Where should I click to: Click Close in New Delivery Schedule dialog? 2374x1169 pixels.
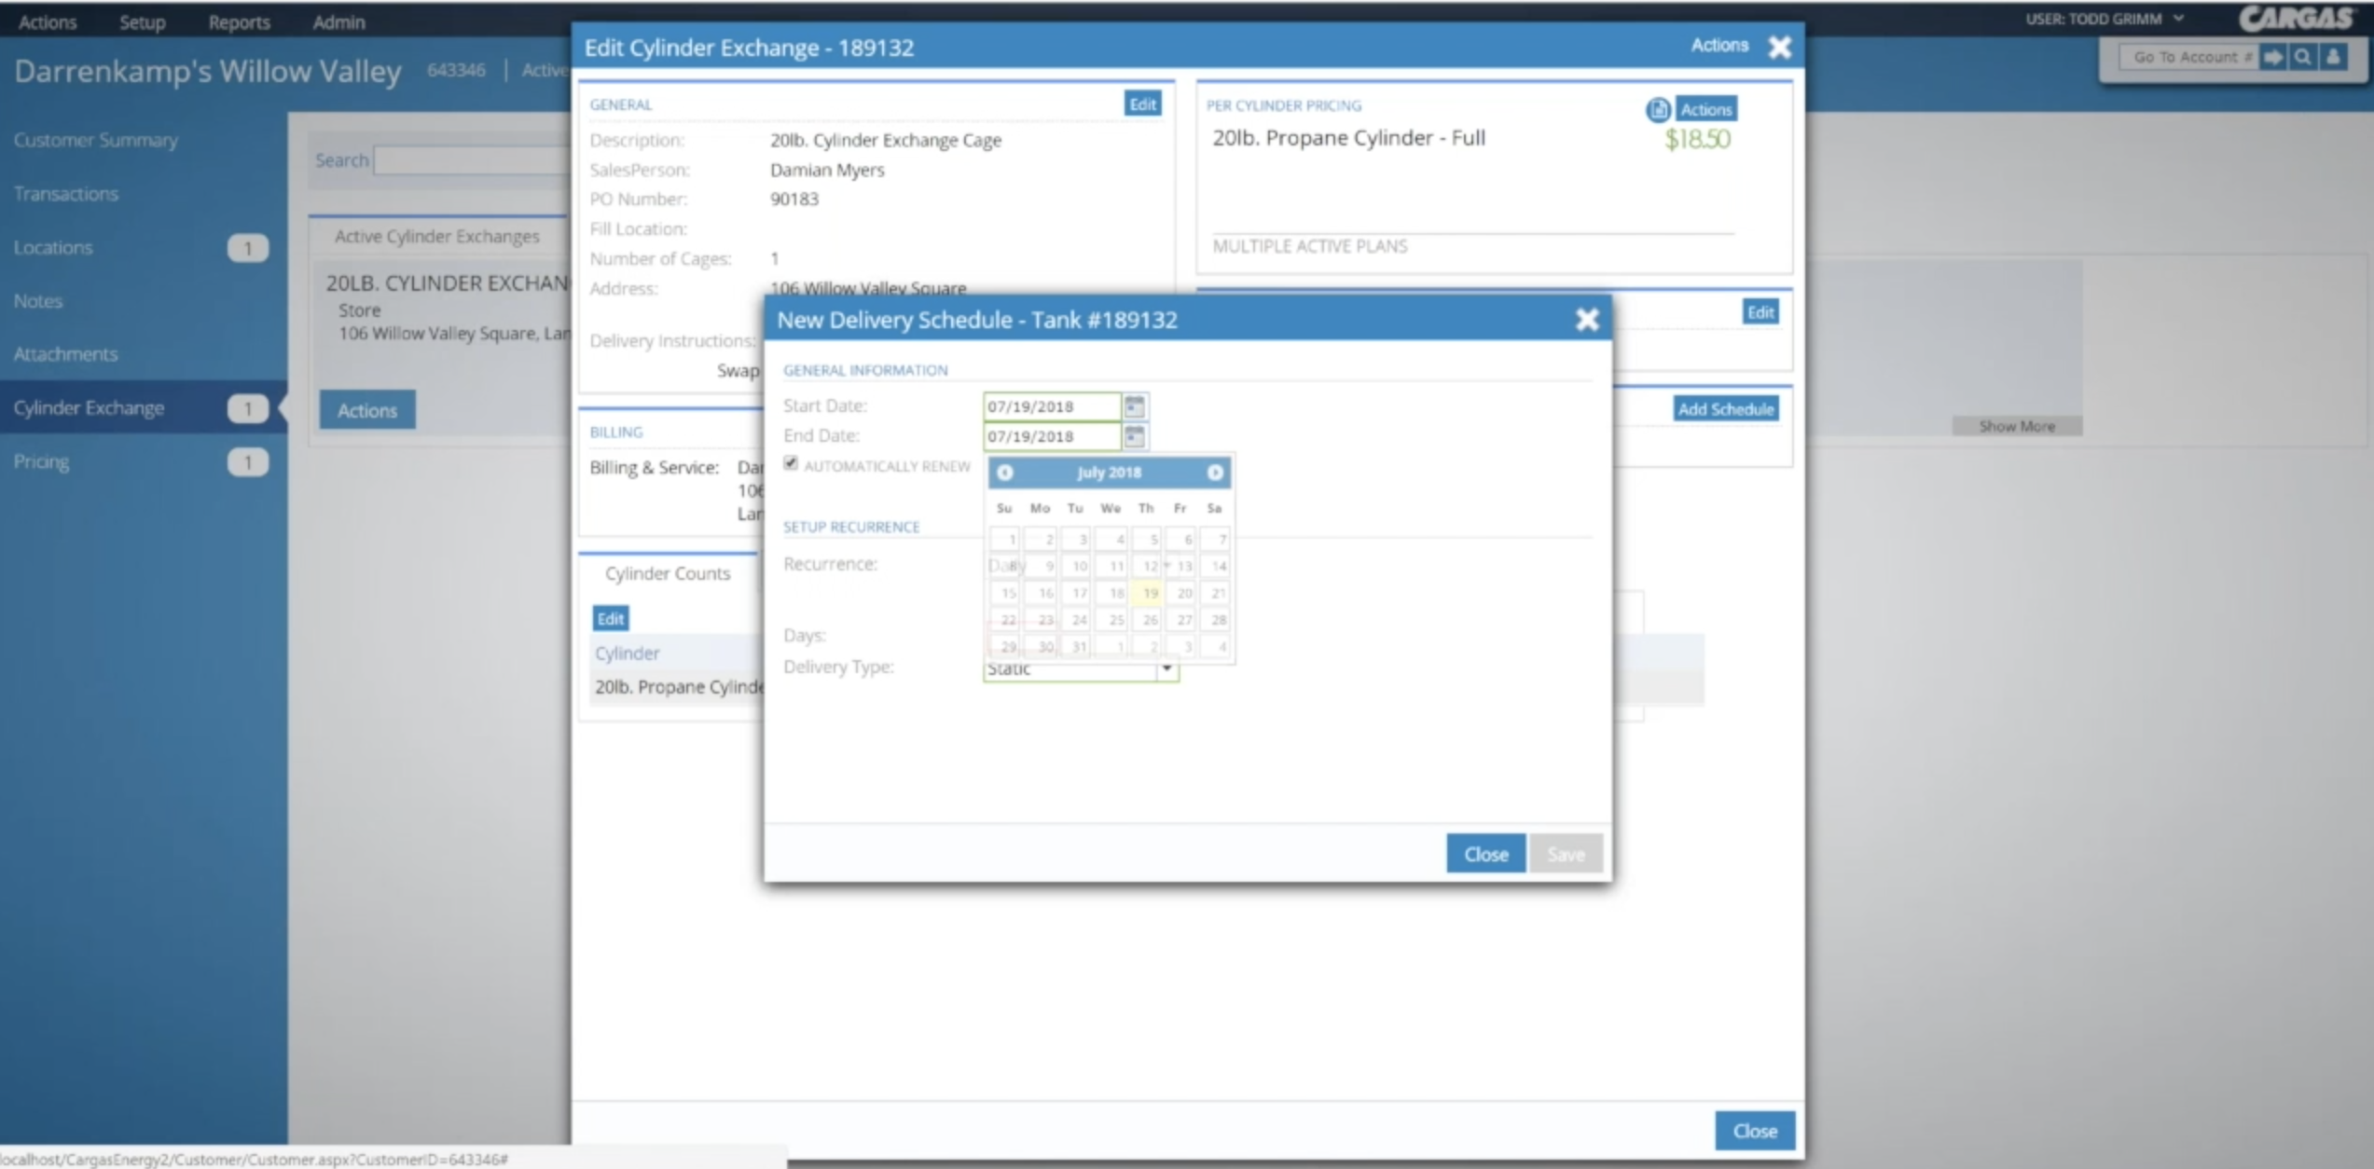coord(1485,854)
